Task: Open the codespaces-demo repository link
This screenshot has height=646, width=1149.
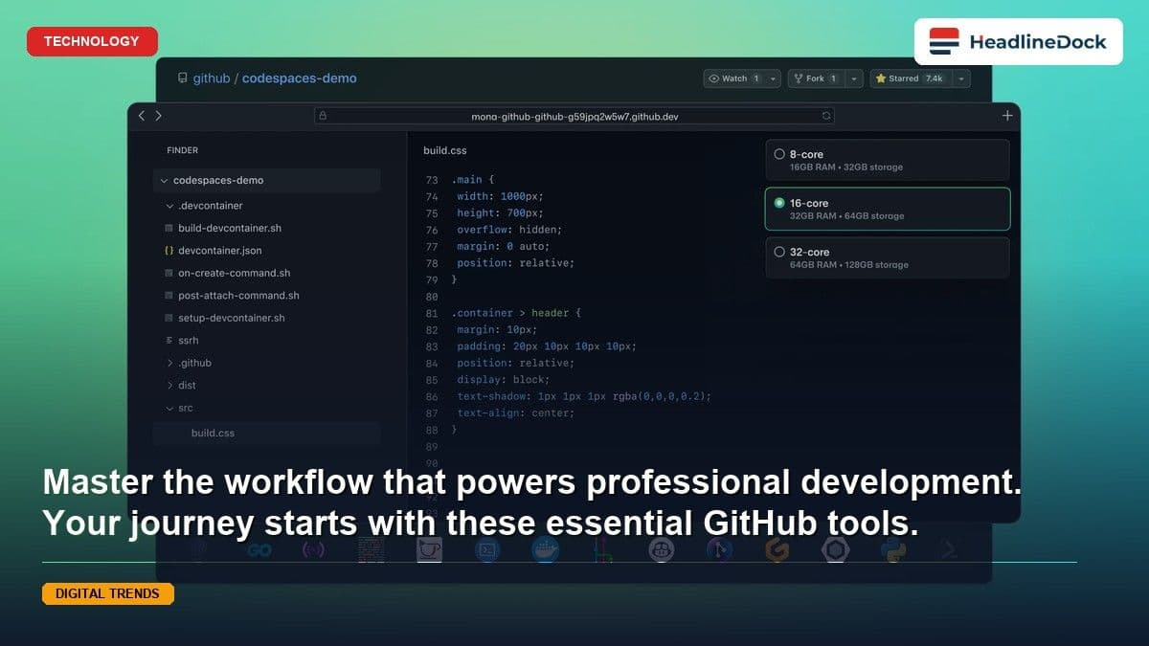Action: pyautogui.click(x=299, y=78)
